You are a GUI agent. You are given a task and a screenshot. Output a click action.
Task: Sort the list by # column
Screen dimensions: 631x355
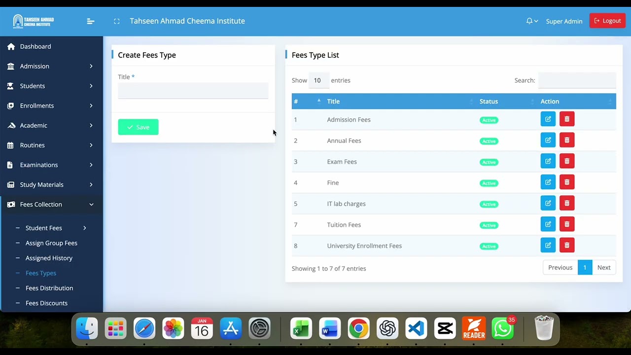pos(307,101)
